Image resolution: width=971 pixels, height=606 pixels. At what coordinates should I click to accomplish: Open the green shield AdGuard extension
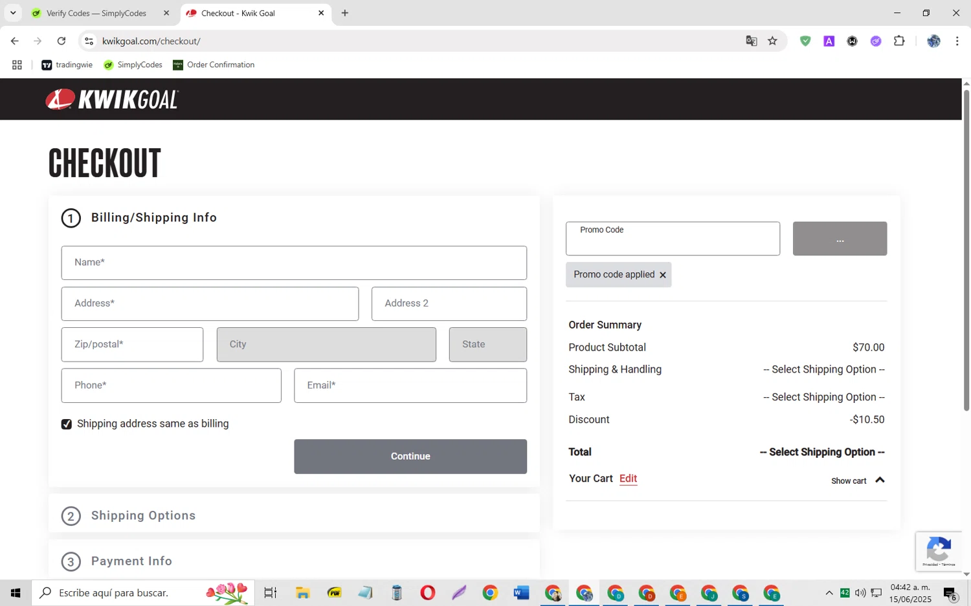click(805, 41)
